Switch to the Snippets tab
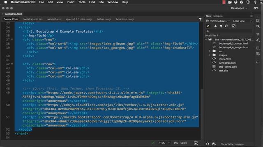Image resolution: width=263 pixels, height=147 pixels. pos(218,16)
